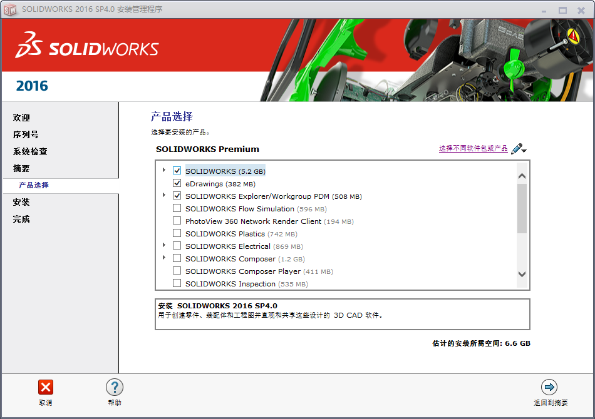Select the eDrawings (382 MB) row text

pos(220,184)
